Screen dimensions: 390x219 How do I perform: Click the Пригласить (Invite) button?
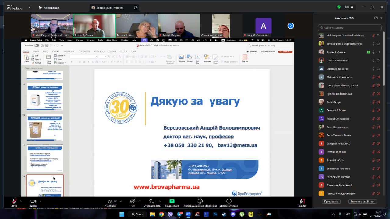click(x=331, y=201)
